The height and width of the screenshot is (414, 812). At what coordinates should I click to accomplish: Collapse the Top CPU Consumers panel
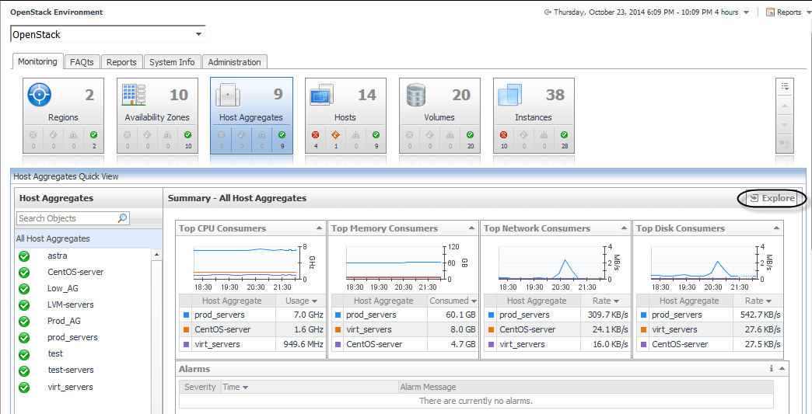[319, 228]
